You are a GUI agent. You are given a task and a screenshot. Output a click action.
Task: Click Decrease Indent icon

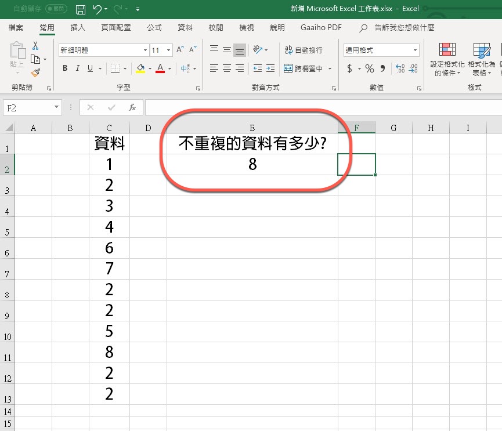pyautogui.click(x=258, y=68)
